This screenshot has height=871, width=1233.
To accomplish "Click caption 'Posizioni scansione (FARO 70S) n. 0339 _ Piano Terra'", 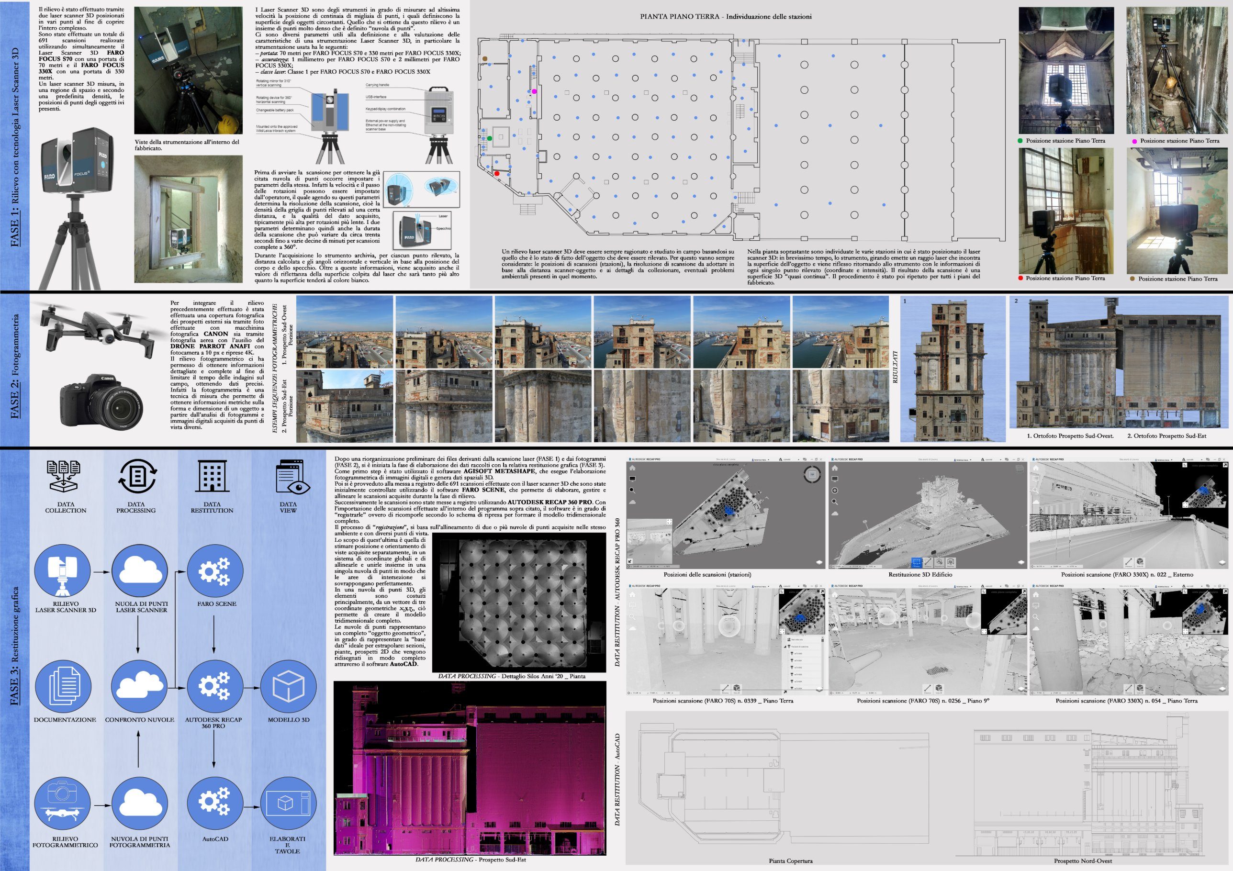I will (x=723, y=700).
